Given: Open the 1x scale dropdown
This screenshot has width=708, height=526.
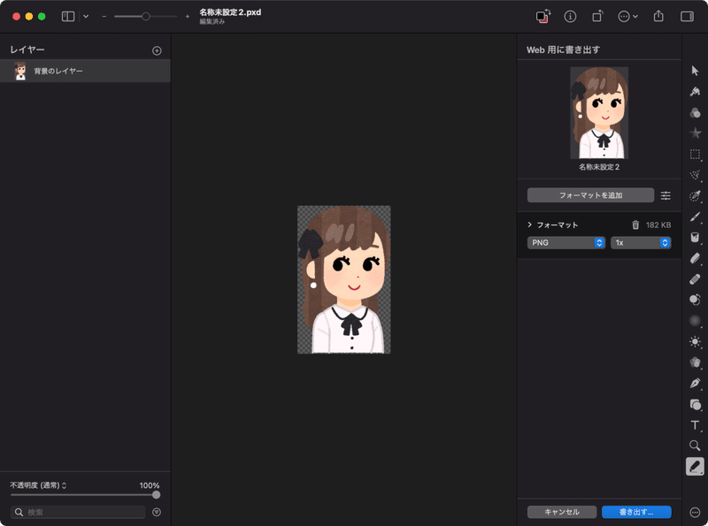Looking at the screenshot, I should [640, 243].
